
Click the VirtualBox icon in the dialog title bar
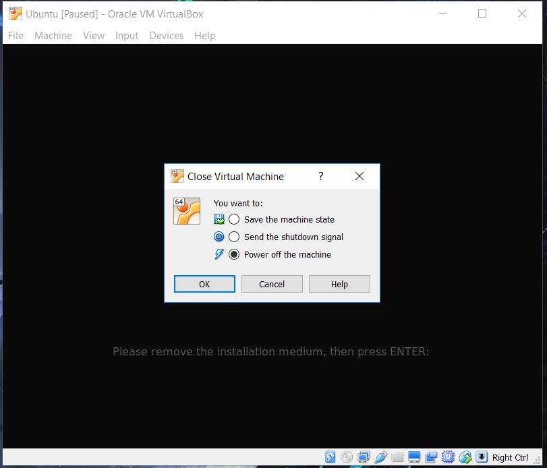pyautogui.click(x=177, y=176)
